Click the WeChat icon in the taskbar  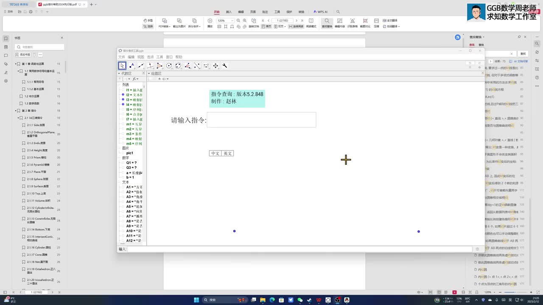(300, 300)
